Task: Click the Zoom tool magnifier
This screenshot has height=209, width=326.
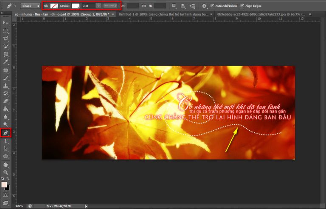Action: click(6, 172)
